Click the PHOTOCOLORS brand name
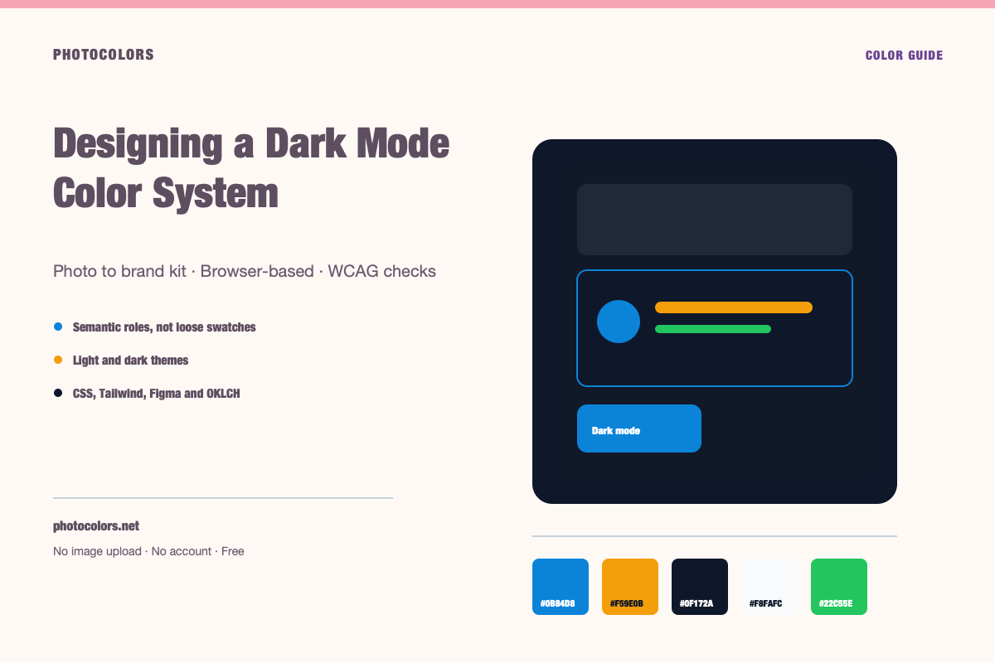The image size is (995, 663). point(104,55)
